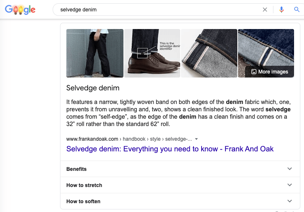Open thumbnail of man in black jeans
This screenshot has height=212, width=304.
[x=95, y=53]
